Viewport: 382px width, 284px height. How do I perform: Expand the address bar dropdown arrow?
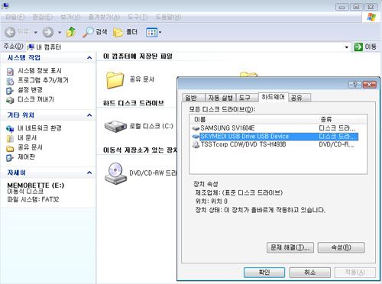point(347,47)
